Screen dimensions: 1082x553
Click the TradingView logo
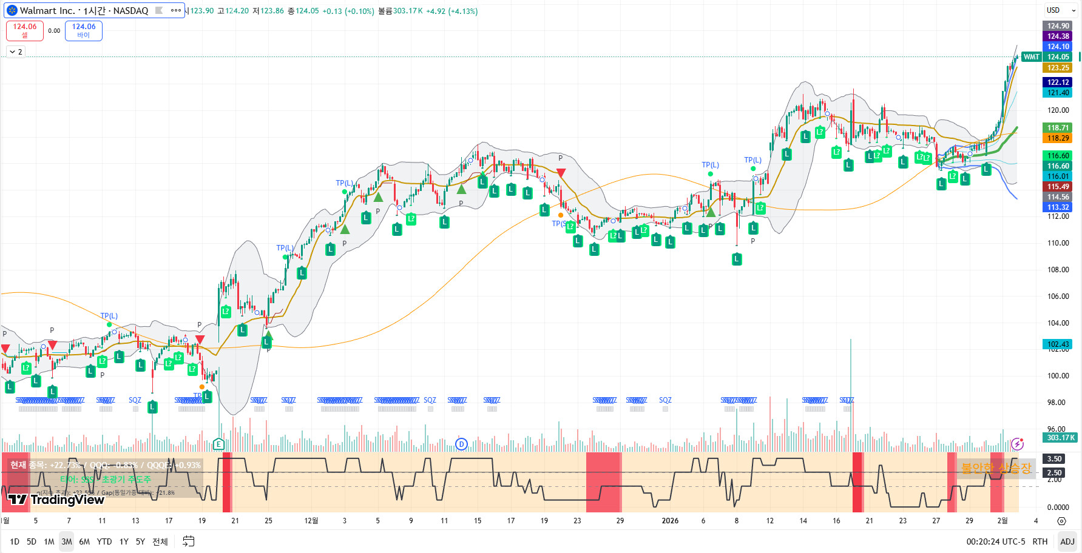(x=56, y=500)
